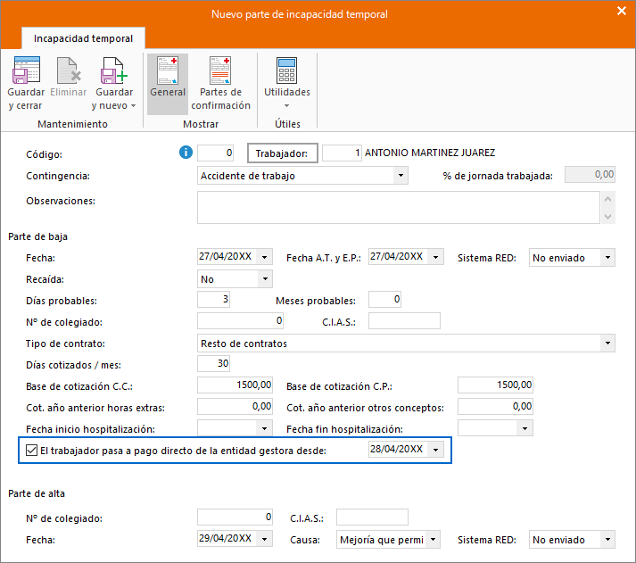Open Fecha A.T. y E.P. date picker
This screenshot has width=636, height=563.
click(435, 257)
